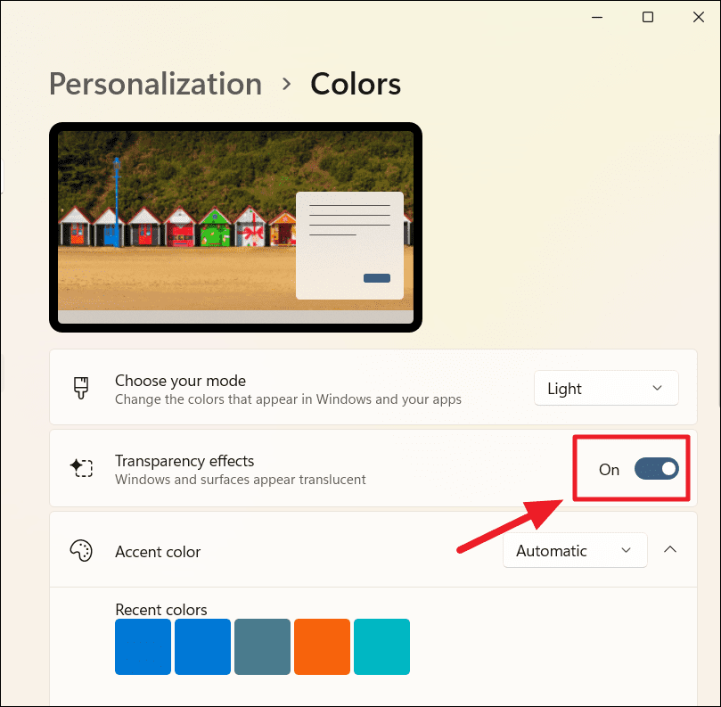Click the sparkle Transparency effects icon

pyautogui.click(x=81, y=468)
